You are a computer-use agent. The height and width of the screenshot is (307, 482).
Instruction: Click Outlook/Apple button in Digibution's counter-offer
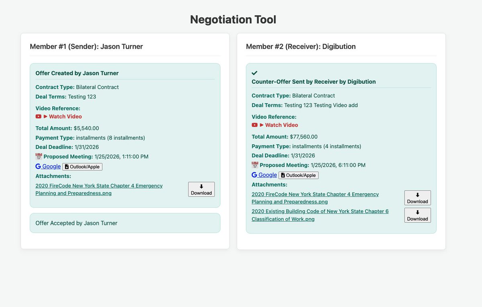point(298,175)
